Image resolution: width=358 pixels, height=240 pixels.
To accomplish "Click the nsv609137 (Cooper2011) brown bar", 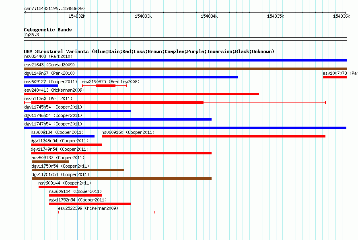I will tap(50, 162).
